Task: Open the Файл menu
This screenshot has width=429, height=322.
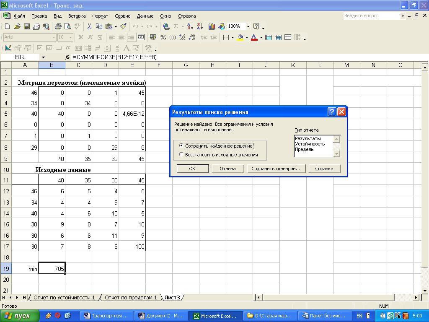Action: (x=19, y=16)
